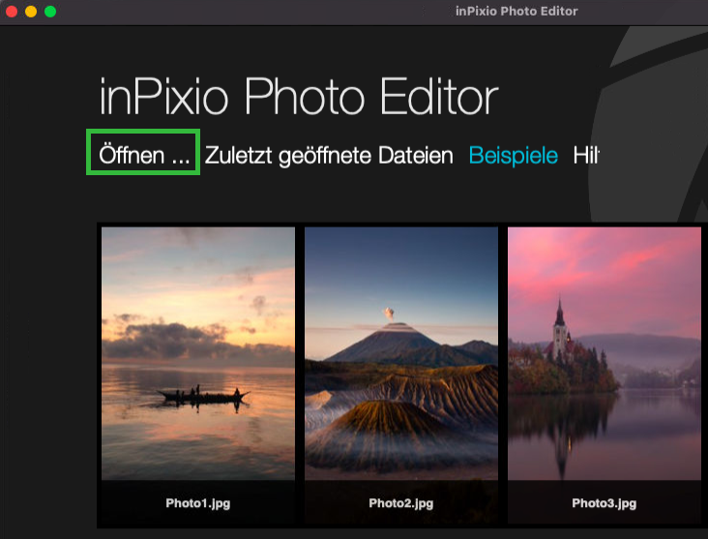Click the Photo3.jpg file name label
Image resolution: width=708 pixels, height=539 pixels.
[605, 503]
